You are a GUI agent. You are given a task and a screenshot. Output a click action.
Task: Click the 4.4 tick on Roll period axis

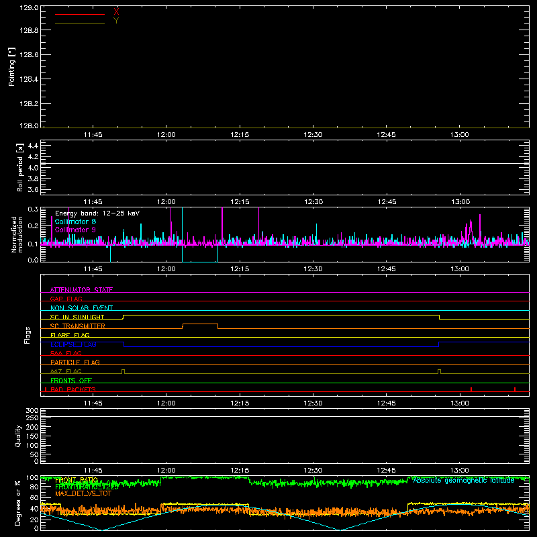point(33,146)
